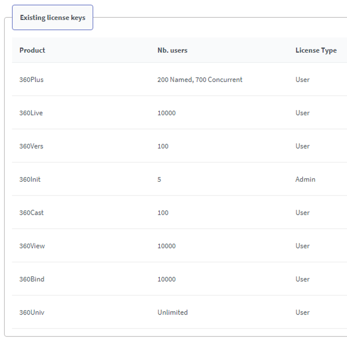Select the Unlimited users cell

pyautogui.click(x=172, y=312)
